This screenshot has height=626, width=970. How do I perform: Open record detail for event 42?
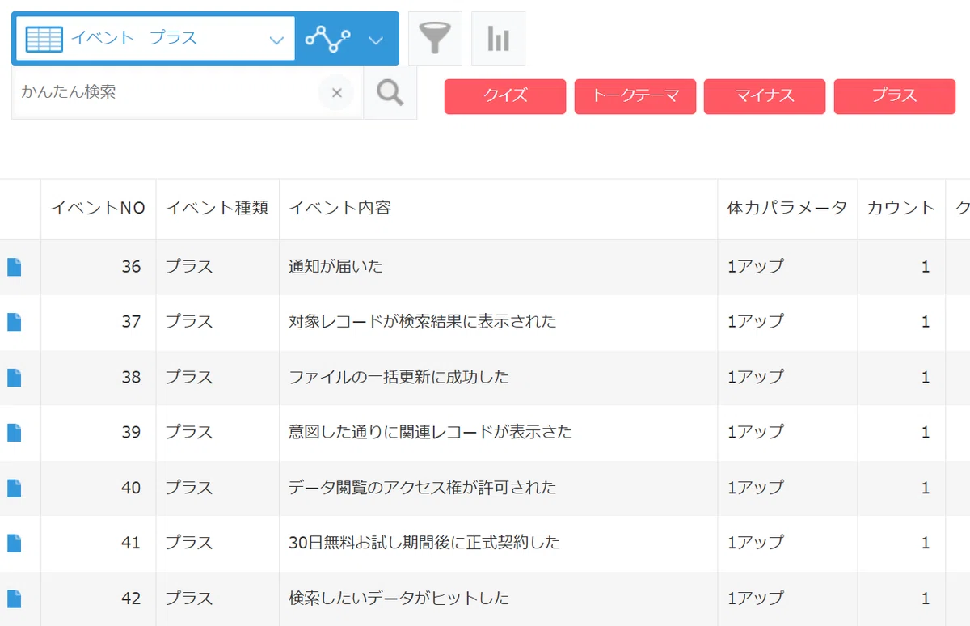coord(15,599)
